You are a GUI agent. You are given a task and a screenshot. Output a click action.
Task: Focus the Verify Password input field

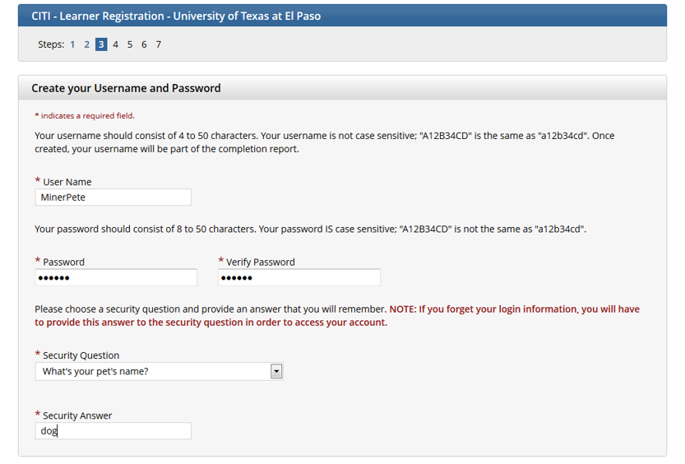[x=299, y=277]
